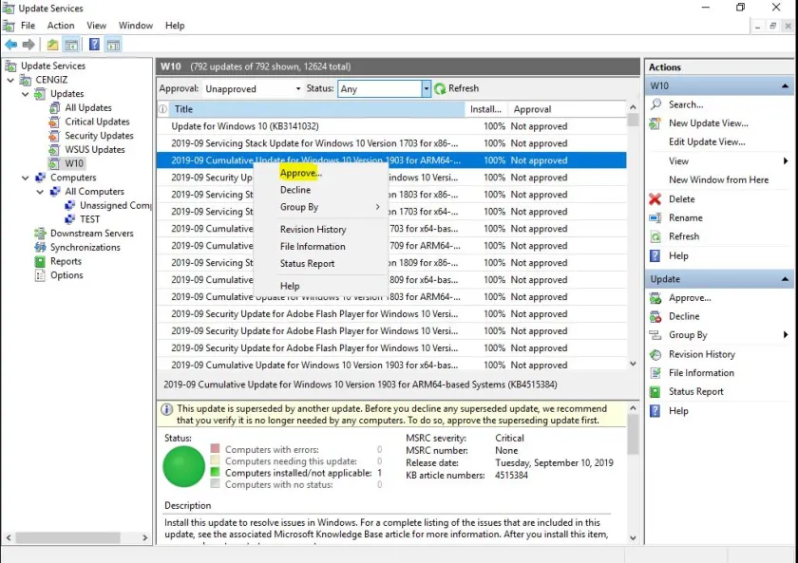Click the Approve icon in Update actions
The height and width of the screenshot is (563, 798).
655,298
